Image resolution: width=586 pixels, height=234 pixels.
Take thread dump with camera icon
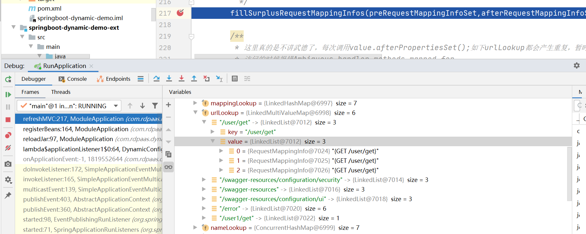[x=8, y=164]
